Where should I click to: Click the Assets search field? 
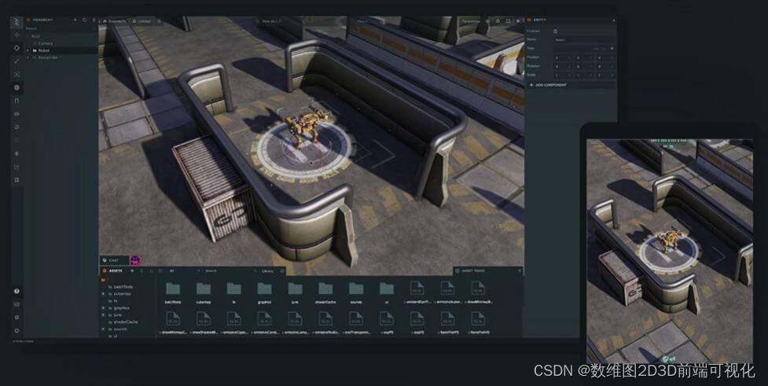click(230, 270)
